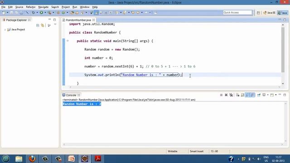
Task: Click the New Java Class icon
Action: 63,13
